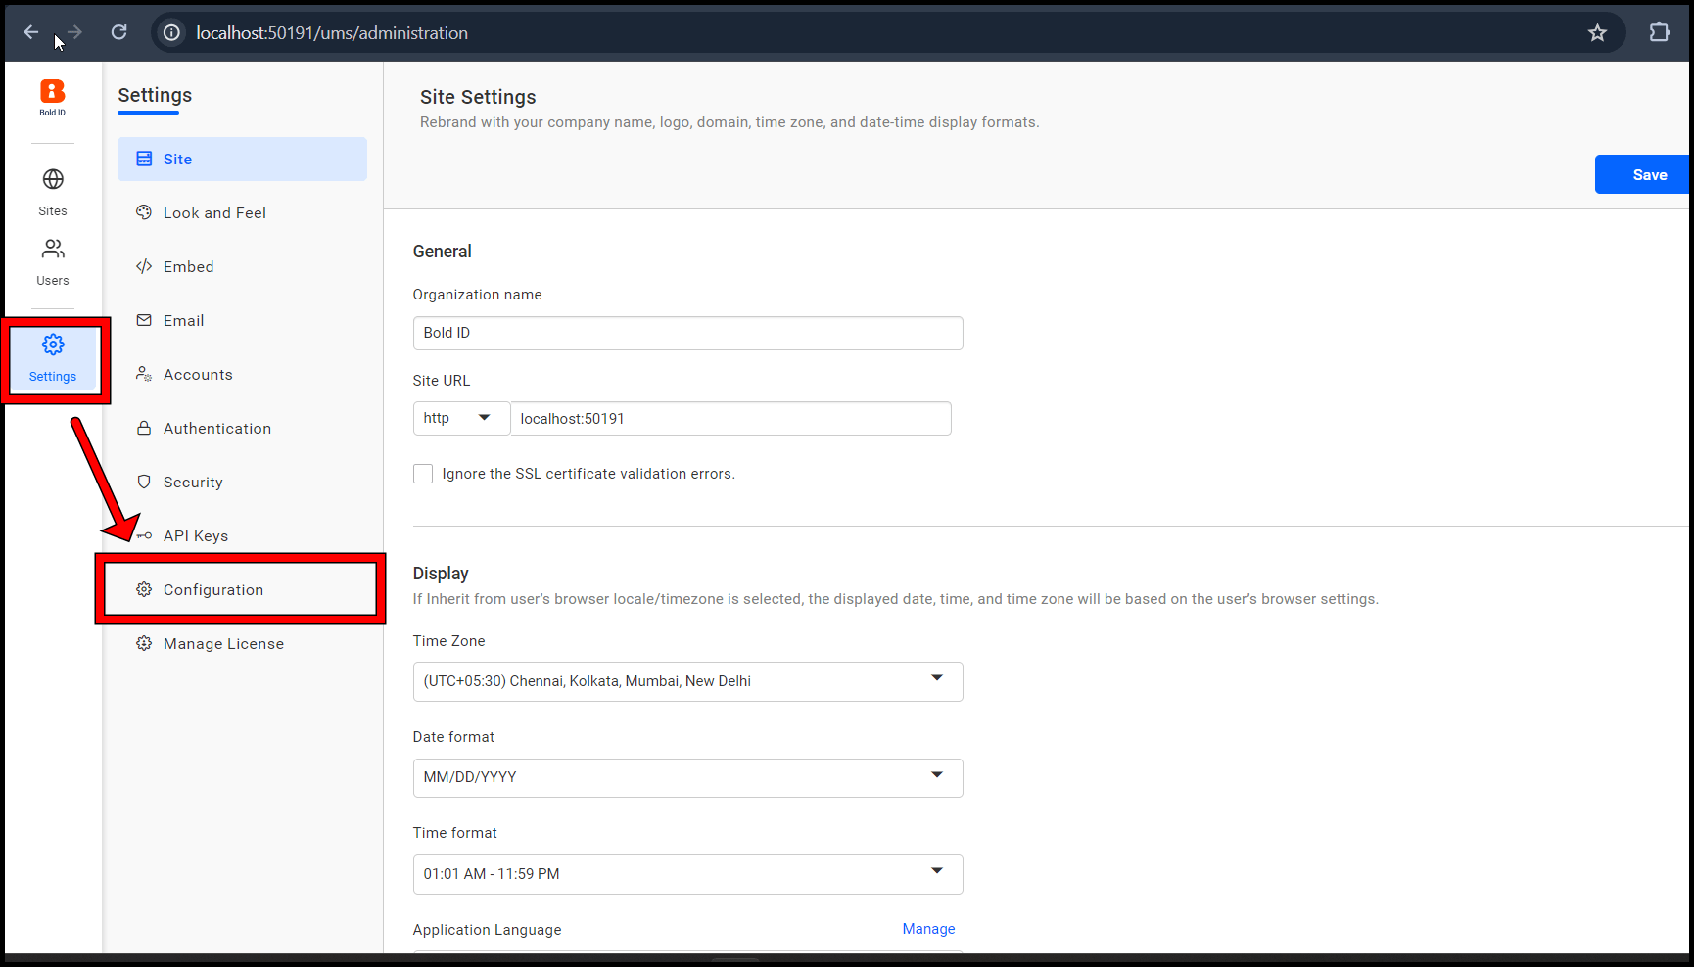Reload the page with refresh icon
The image size is (1694, 967).
coord(118,32)
